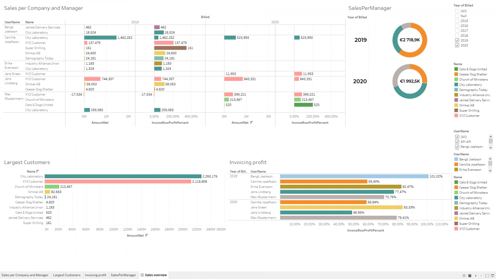Screen dimensions: 496x279
Task: Enable the 2017 year checkbox
Action: pyautogui.click(x=457, y=31)
